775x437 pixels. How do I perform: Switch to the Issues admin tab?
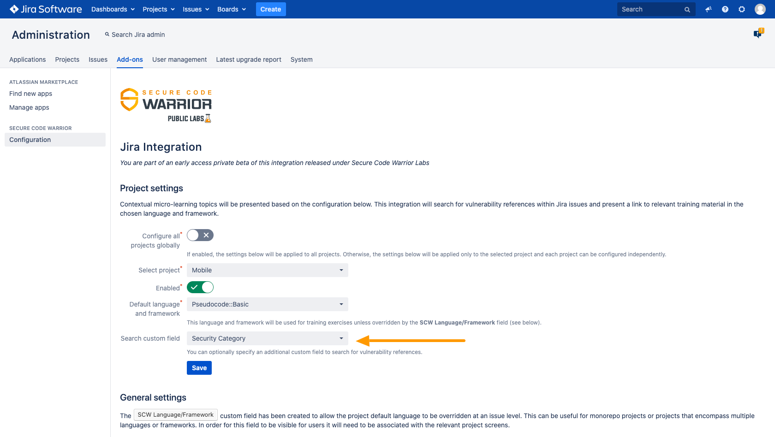pyautogui.click(x=98, y=59)
